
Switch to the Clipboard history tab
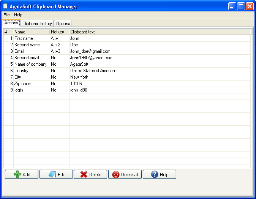(37, 24)
